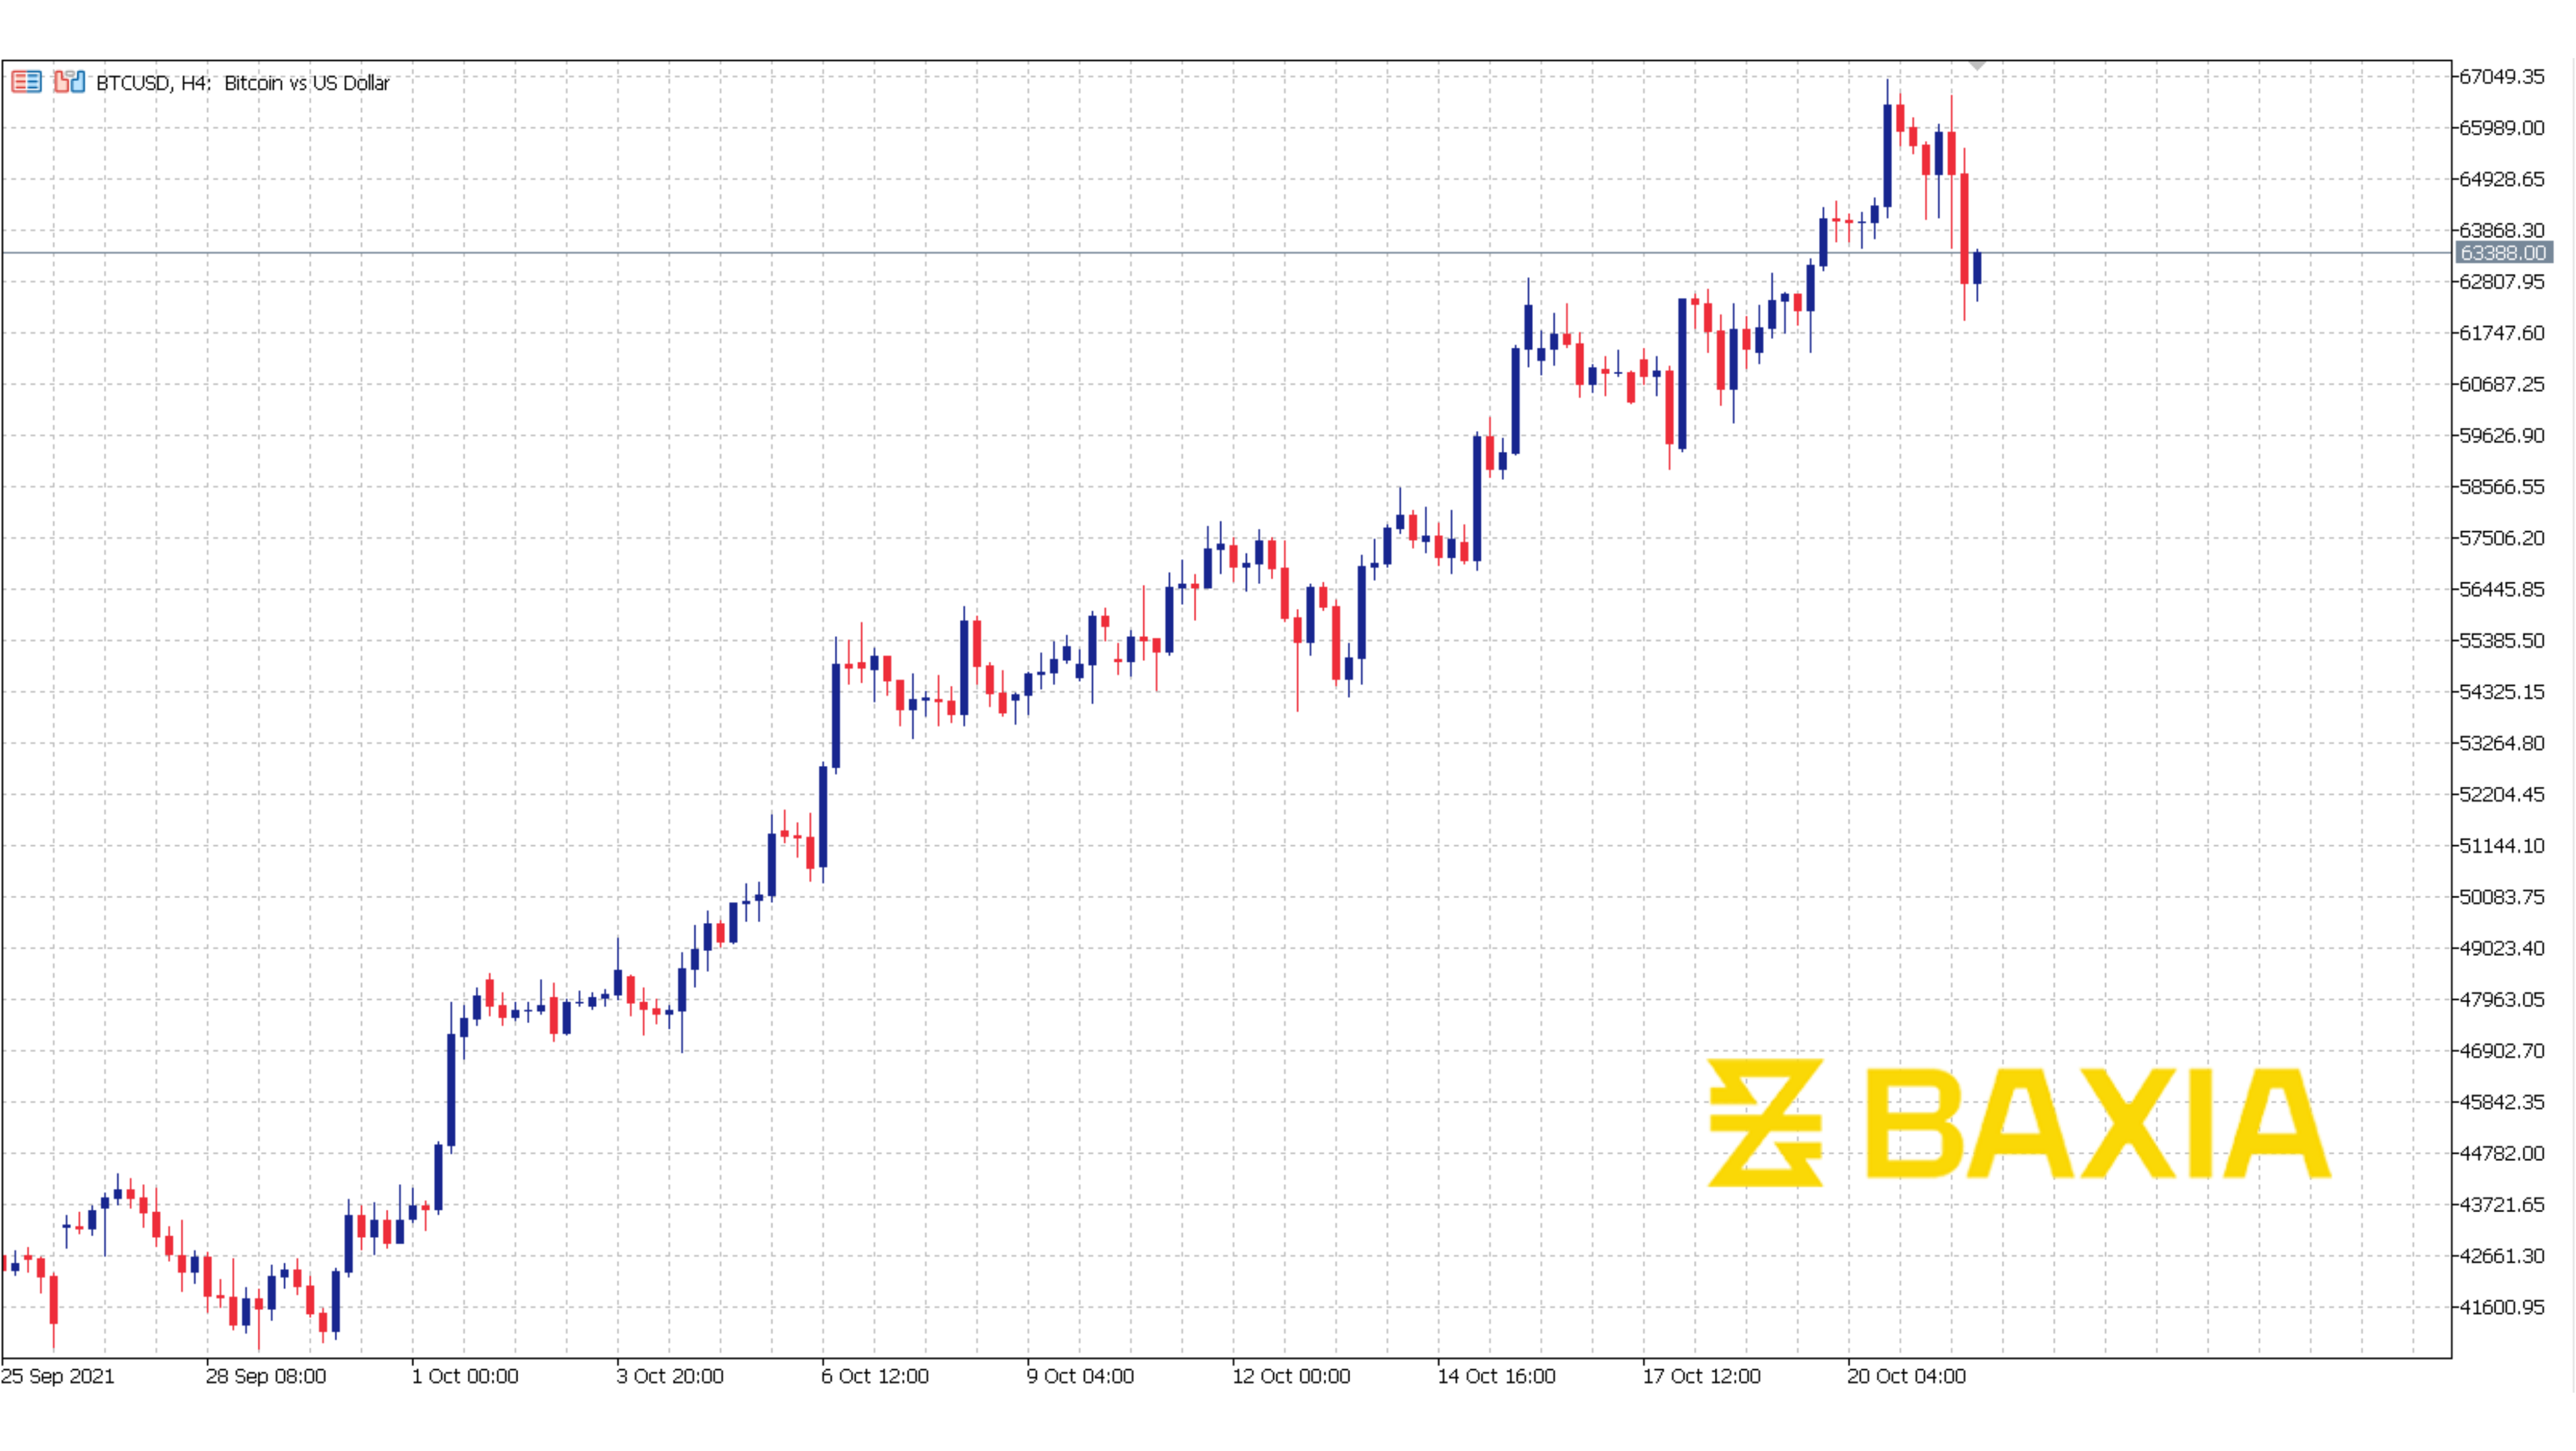The image size is (2576, 1451).
Task: Click the 57506.20 price axis label
Action: 2501,538
